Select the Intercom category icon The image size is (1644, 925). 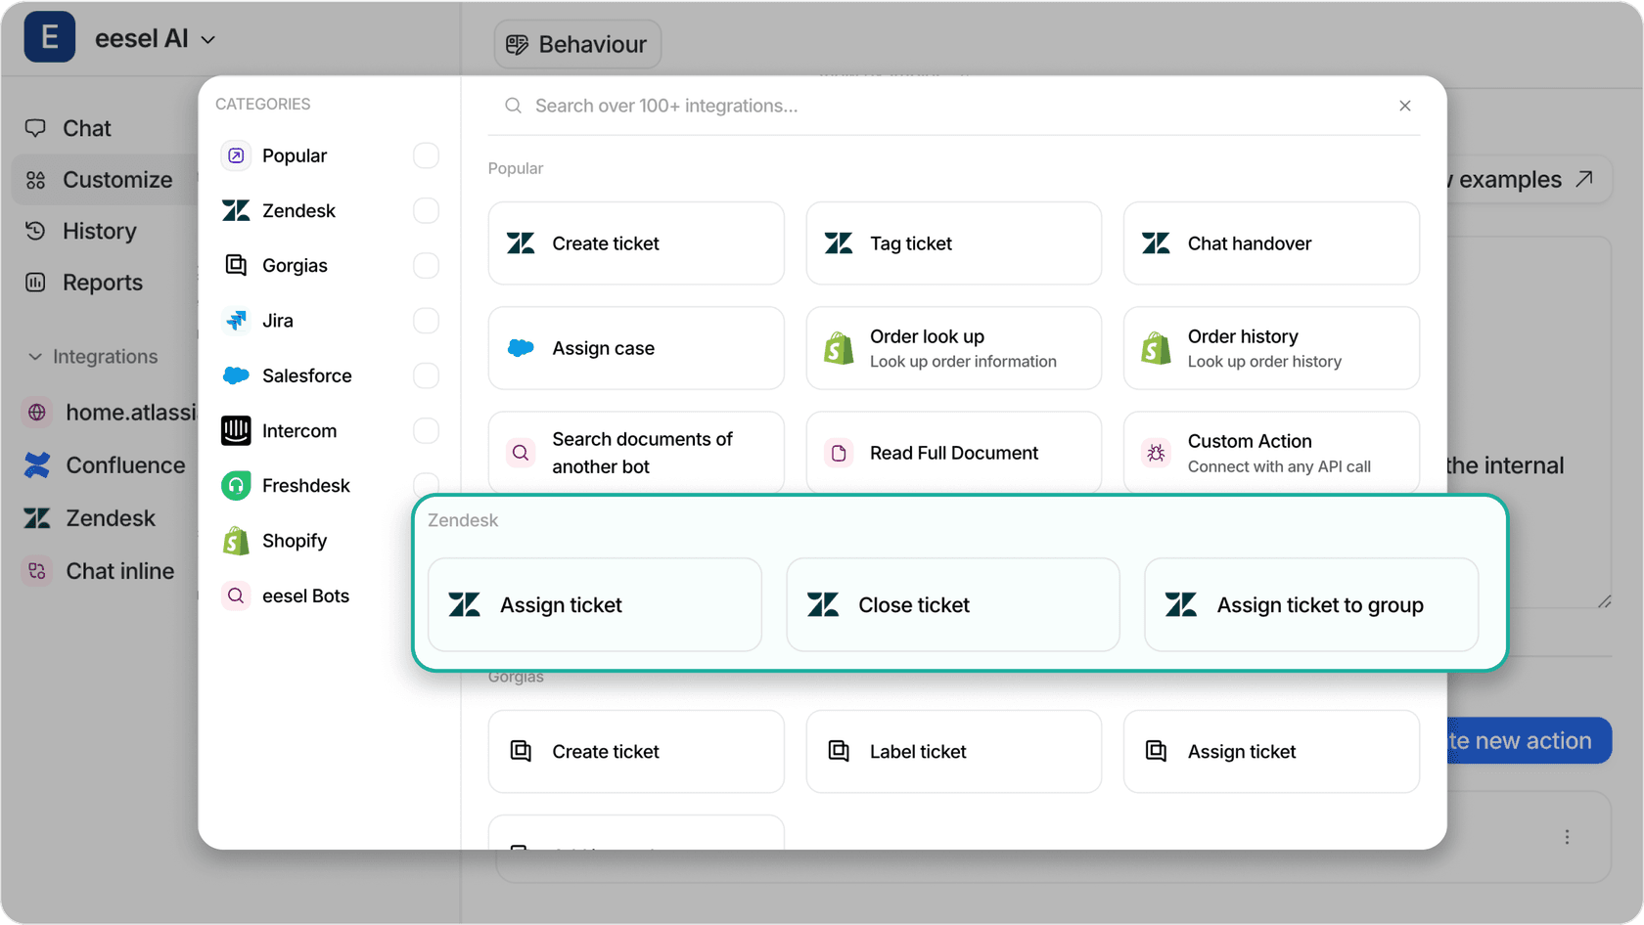coord(236,430)
